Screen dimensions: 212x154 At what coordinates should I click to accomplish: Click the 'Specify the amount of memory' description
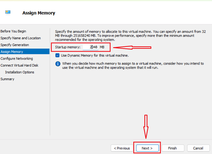130,36
